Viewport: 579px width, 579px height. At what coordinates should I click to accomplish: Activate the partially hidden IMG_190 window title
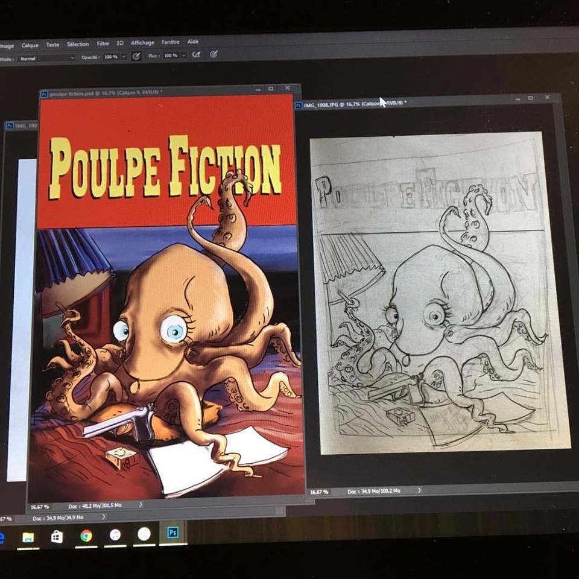[22, 125]
